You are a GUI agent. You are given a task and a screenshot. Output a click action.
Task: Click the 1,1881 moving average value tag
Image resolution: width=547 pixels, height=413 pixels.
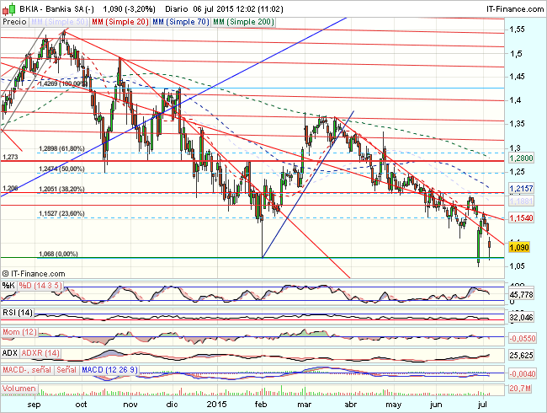pyautogui.click(x=521, y=201)
